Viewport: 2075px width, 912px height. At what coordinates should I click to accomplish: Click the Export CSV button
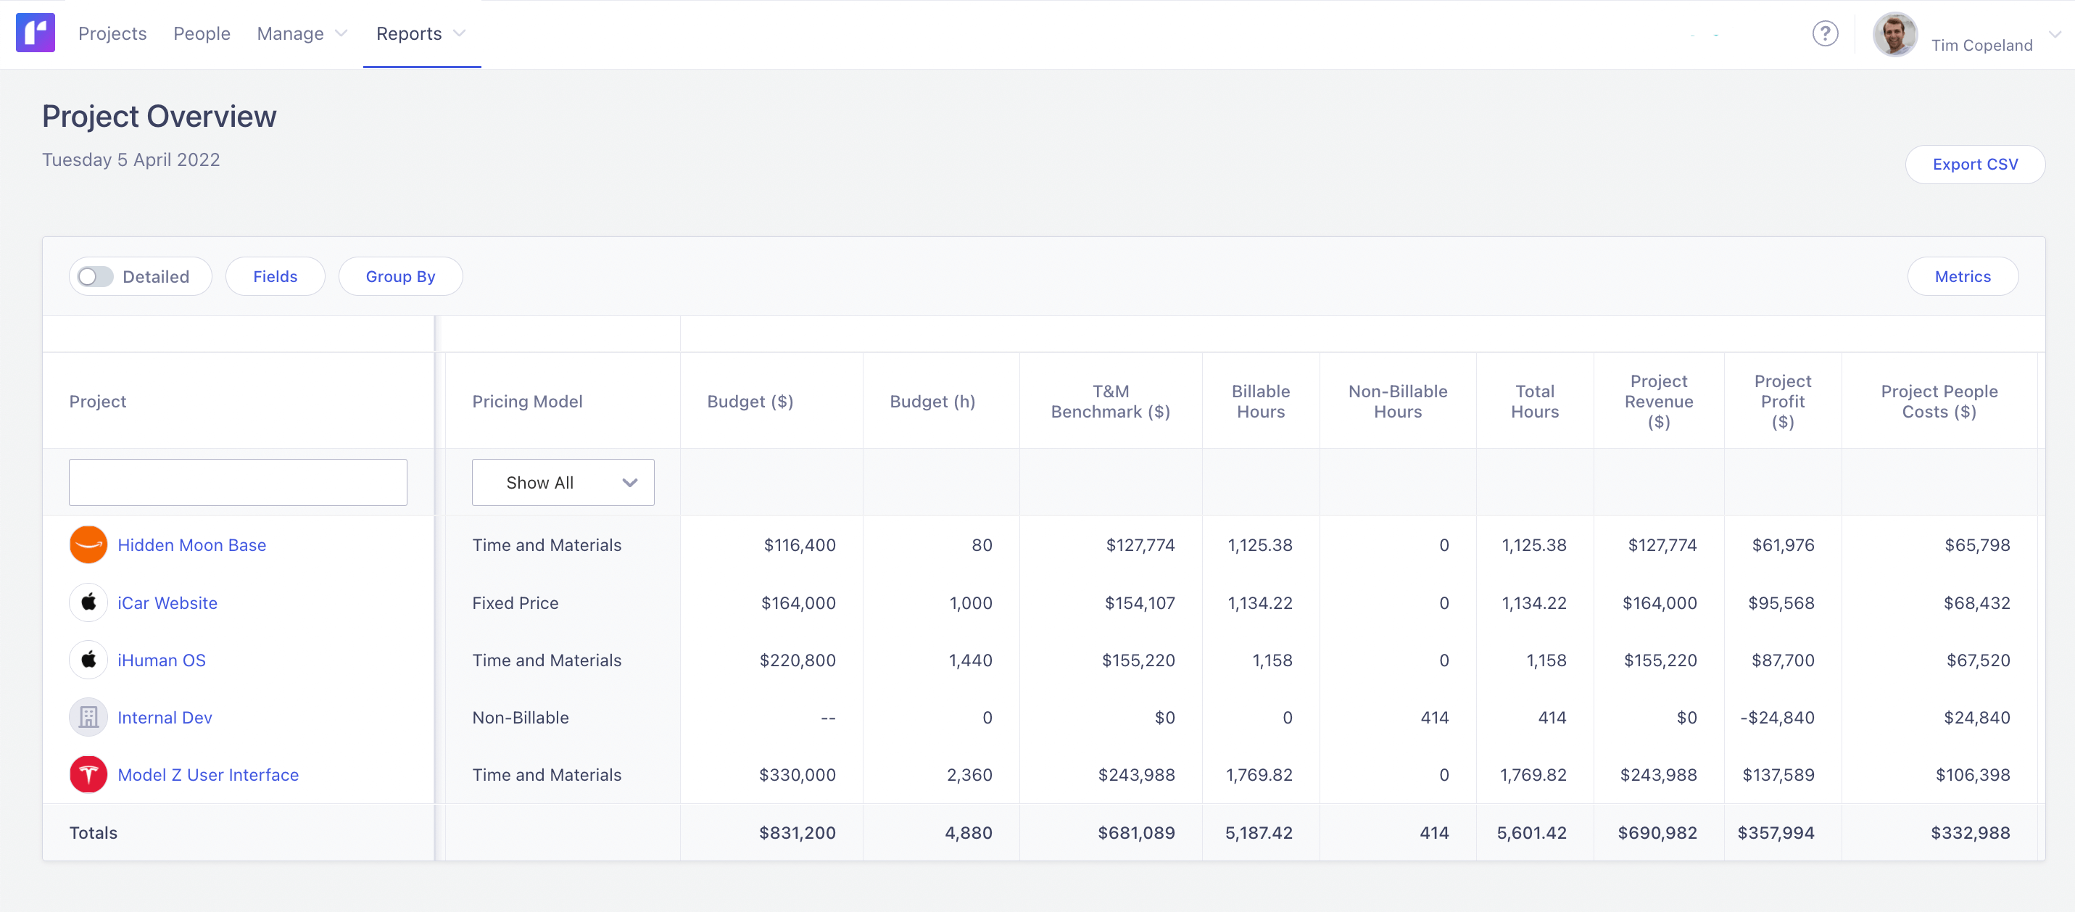[1975, 165]
